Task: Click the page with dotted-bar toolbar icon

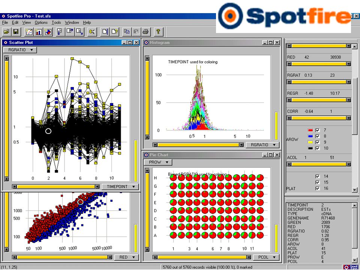Action: pos(105,31)
